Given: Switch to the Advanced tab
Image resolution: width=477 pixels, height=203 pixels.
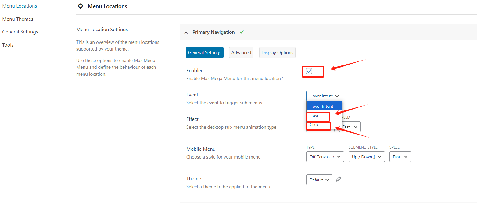Looking at the screenshot, I should click(241, 53).
